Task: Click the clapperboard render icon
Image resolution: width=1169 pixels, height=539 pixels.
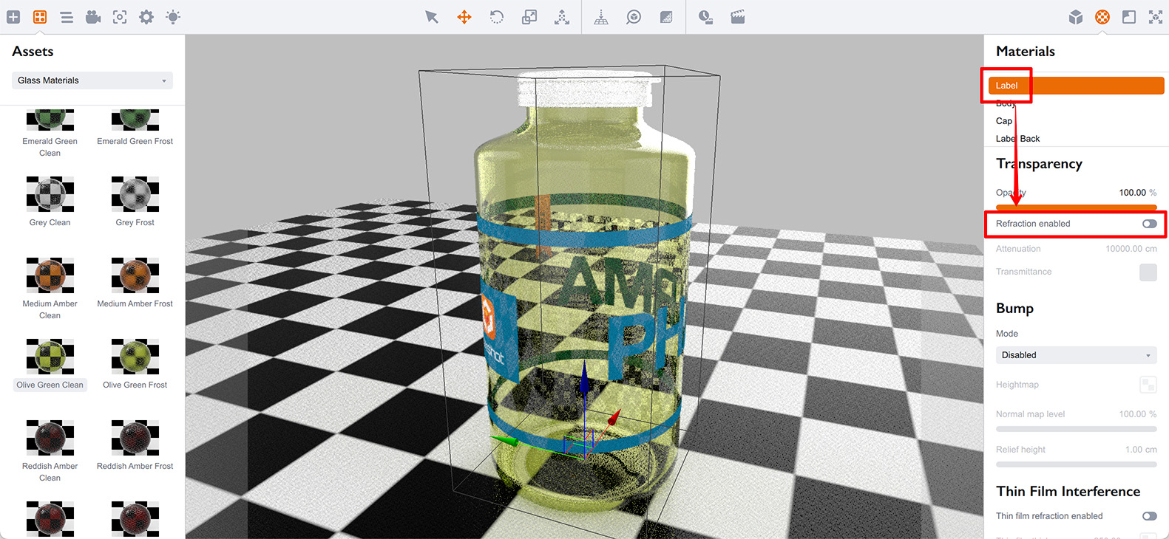Action: pos(738,17)
